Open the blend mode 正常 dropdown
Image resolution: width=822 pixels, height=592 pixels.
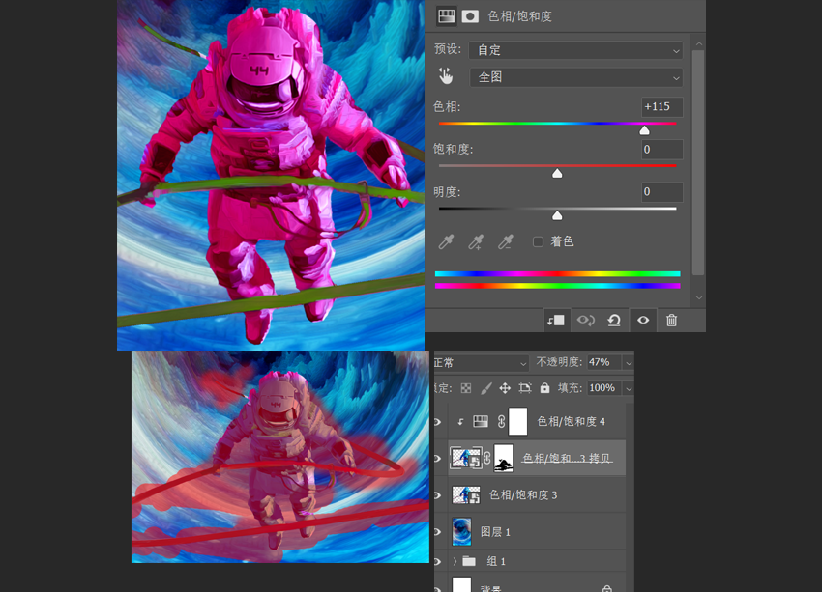481,363
